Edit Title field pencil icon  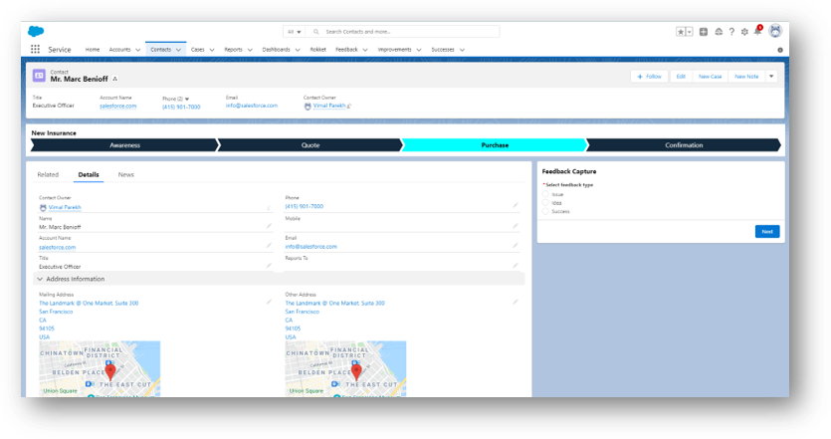click(x=269, y=265)
